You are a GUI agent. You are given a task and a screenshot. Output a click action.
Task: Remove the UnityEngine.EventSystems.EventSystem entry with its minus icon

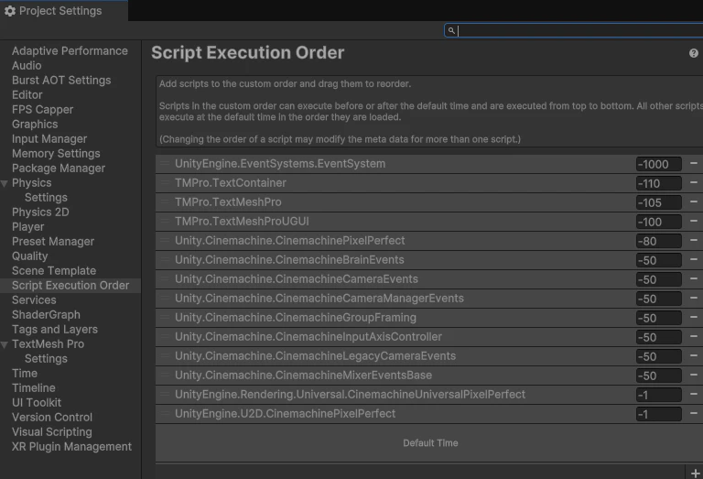pos(694,163)
